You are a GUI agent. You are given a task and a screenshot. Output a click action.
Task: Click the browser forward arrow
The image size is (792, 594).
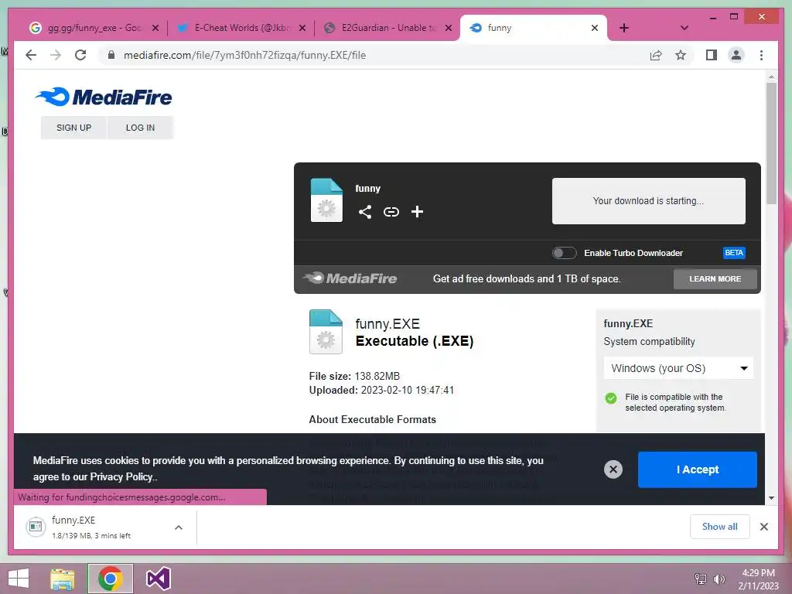pyautogui.click(x=56, y=55)
